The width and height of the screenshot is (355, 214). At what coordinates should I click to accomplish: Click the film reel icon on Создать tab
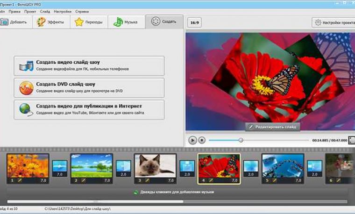156,21
